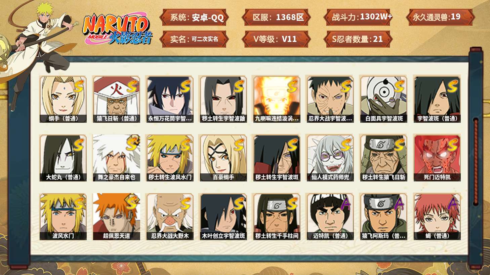Select the 纲手（普通） ninja portrait
Viewport: 490px width, 275px height.
(63, 99)
